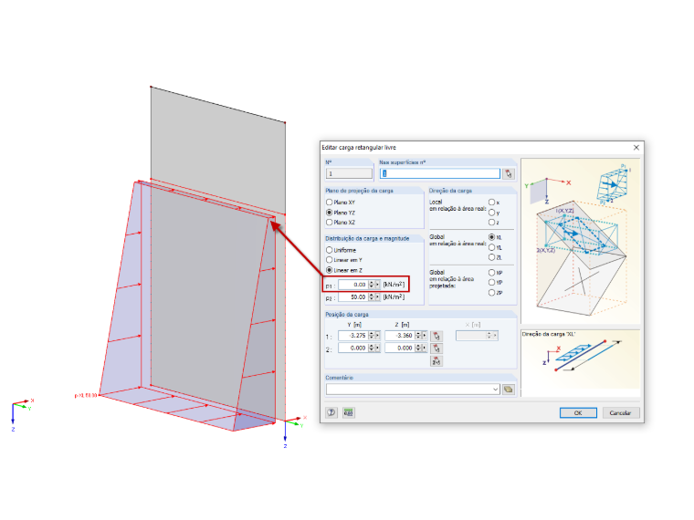Viewport: 694px width, 520px height.
Task: Select projected ZP load direction
Action: click(x=491, y=292)
